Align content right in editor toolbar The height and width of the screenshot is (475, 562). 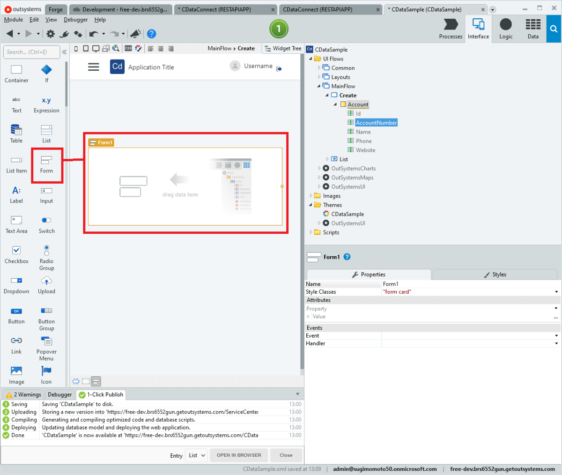coord(170,49)
